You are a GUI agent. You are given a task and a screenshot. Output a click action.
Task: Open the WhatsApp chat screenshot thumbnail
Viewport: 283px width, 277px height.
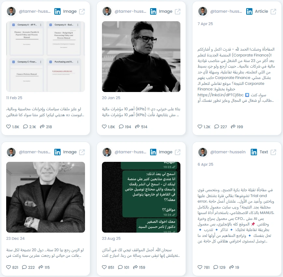point(141,197)
